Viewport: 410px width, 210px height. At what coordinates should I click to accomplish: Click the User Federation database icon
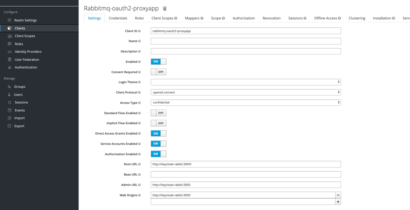pyautogui.click(x=10, y=59)
